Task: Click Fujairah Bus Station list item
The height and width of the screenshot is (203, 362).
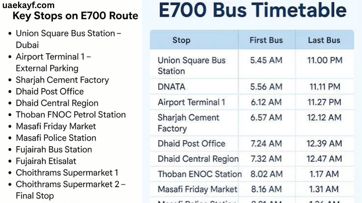Action: (x=54, y=149)
